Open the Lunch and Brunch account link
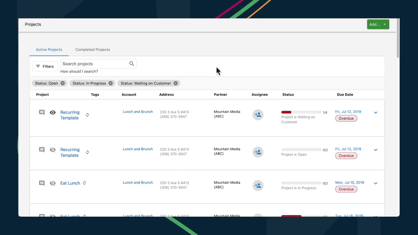 pos(137,112)
